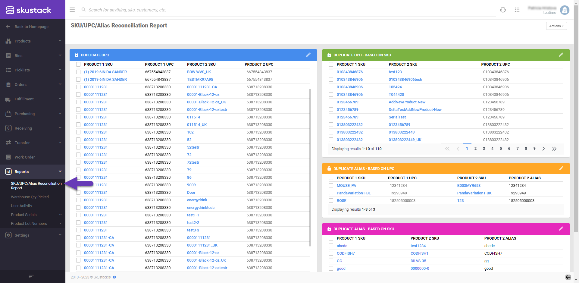Screen dimensions: 579x283
Task: Select User Activity in sidebar
Action: (x=21, y=206)
